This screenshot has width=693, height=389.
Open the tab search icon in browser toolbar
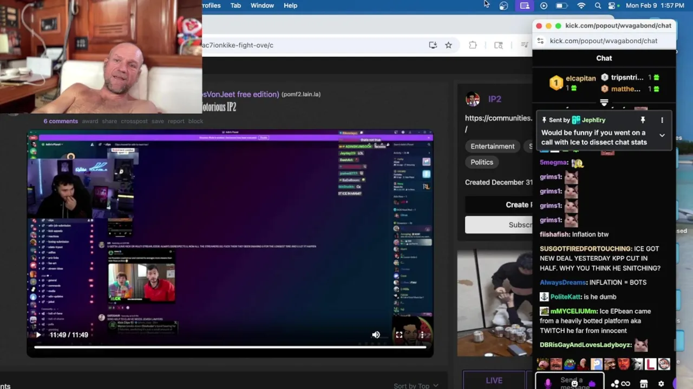pyautogui.click(x=499, y=45)
